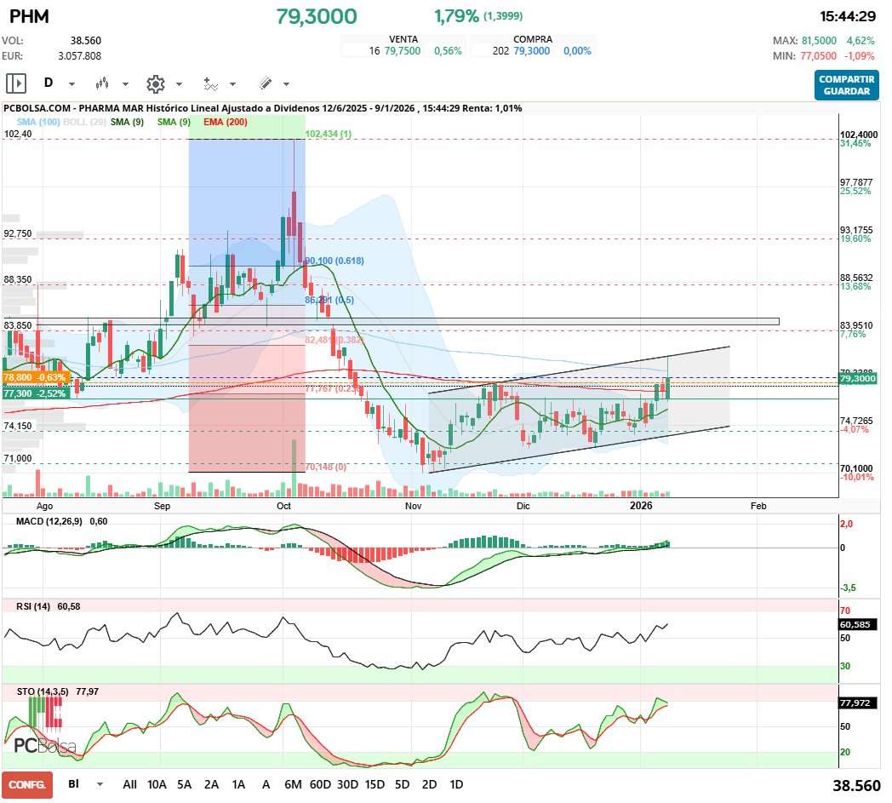Open the chart settings gear icon
The image size is (892, 803).
[155, 83]
